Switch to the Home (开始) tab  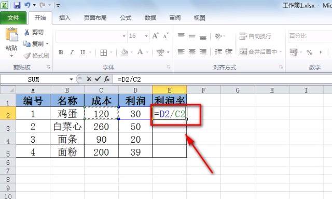point(40,18)
